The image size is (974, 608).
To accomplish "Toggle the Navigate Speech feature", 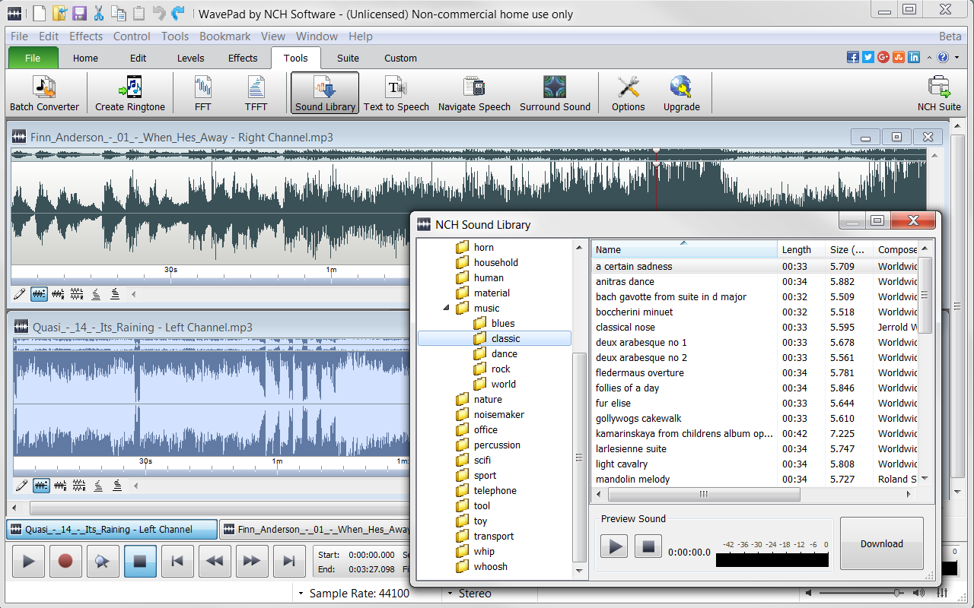I will tap(474, 91).
